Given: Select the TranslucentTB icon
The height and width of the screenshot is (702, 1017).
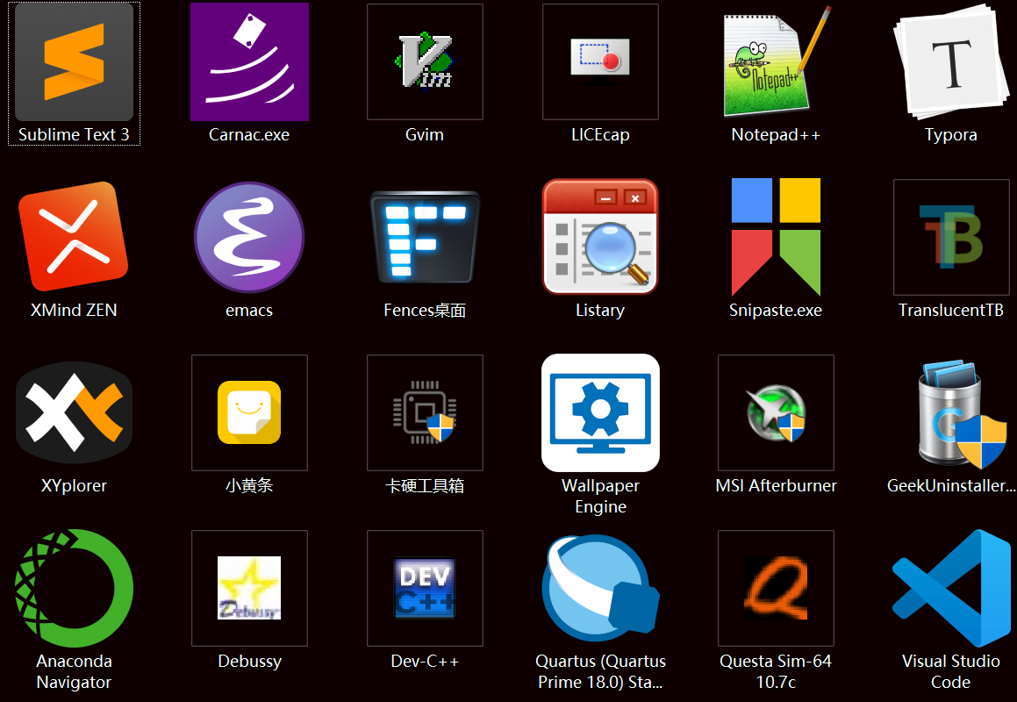Looking at the screenshot, I should (x=951, y=237).
